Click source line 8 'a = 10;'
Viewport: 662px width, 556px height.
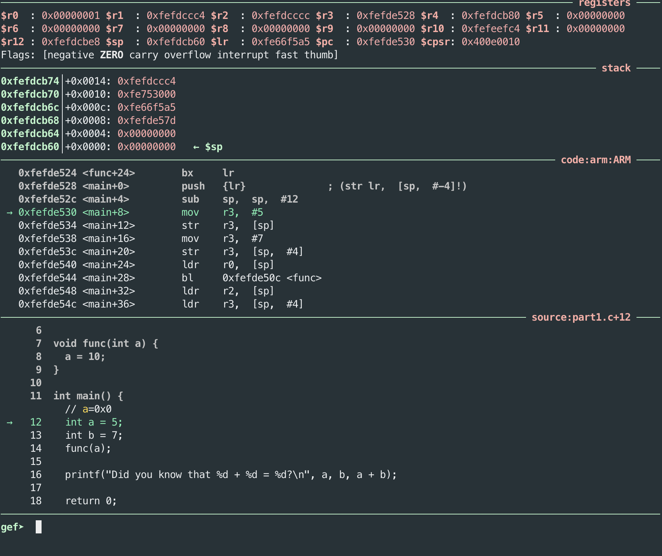tap(85, 357)
